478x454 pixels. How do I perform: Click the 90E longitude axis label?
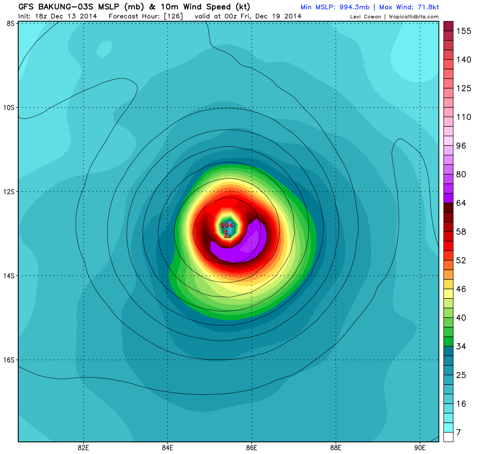(x=420, y=448)
